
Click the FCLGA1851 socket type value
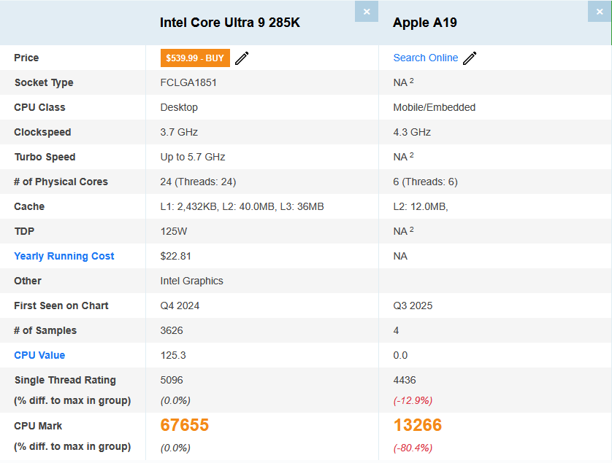(x=188, y=82)
